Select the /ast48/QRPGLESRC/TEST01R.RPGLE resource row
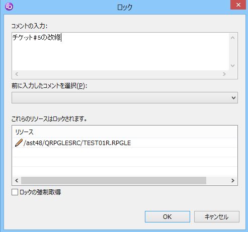 pos(125,143)
